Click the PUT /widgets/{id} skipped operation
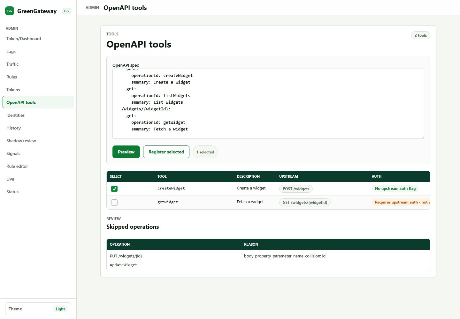Viewport: 460px width, 319px height. 126,256
